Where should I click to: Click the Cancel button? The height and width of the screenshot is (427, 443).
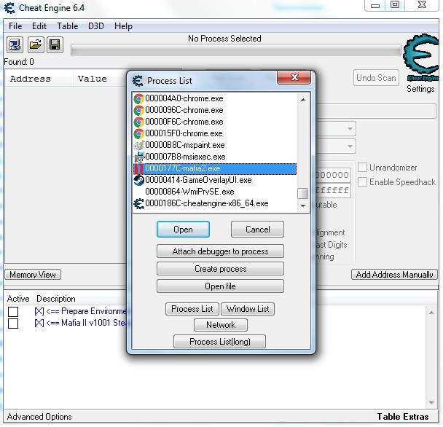click(x=257, y=230)
